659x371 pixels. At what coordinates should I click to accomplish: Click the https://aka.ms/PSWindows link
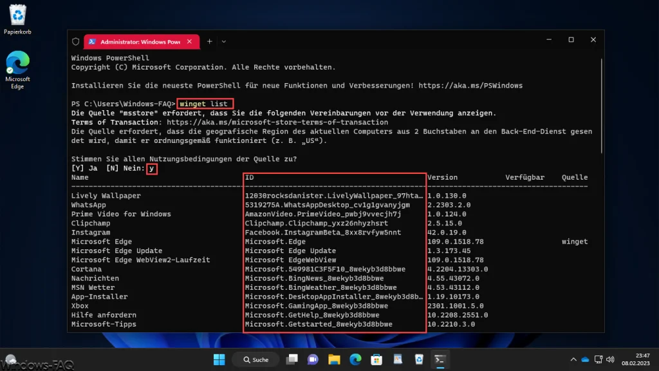tap(470, 86)
